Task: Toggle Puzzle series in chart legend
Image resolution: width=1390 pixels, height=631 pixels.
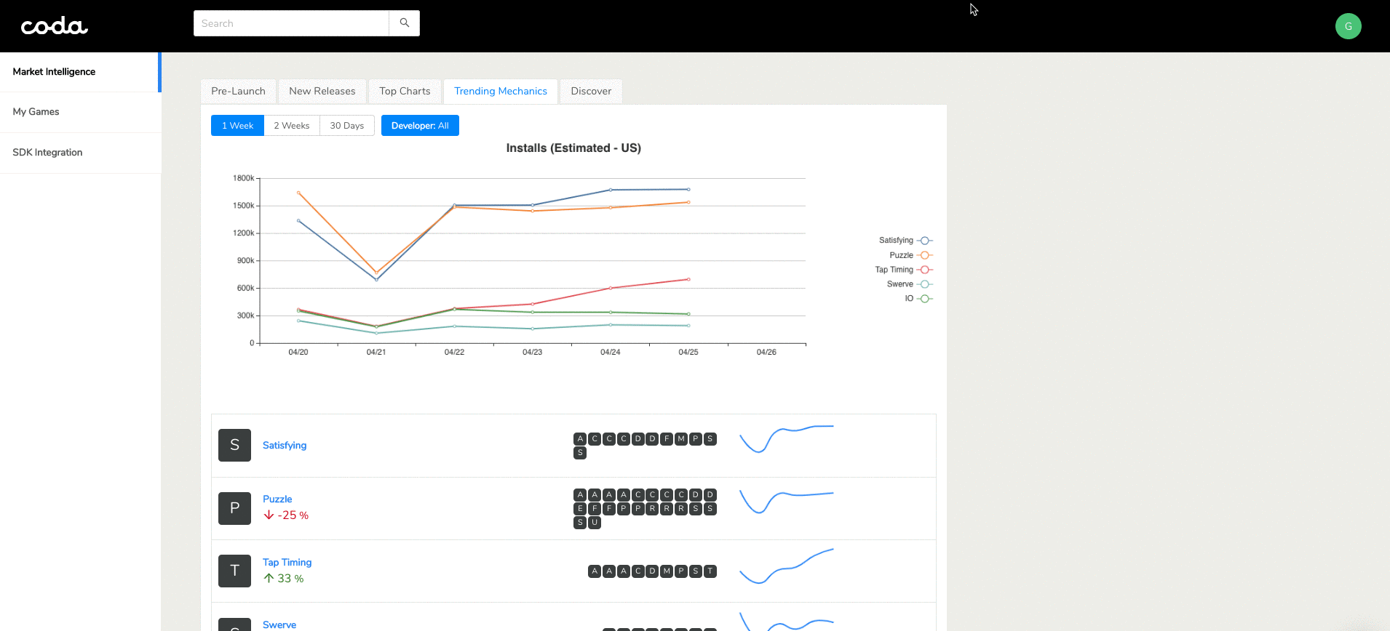Action: point(910,255)
